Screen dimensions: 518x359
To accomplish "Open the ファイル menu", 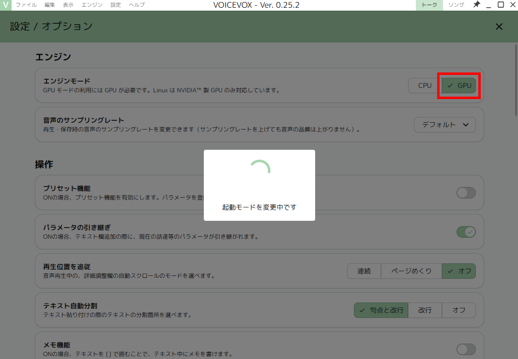I will click(x=26, y=5).
